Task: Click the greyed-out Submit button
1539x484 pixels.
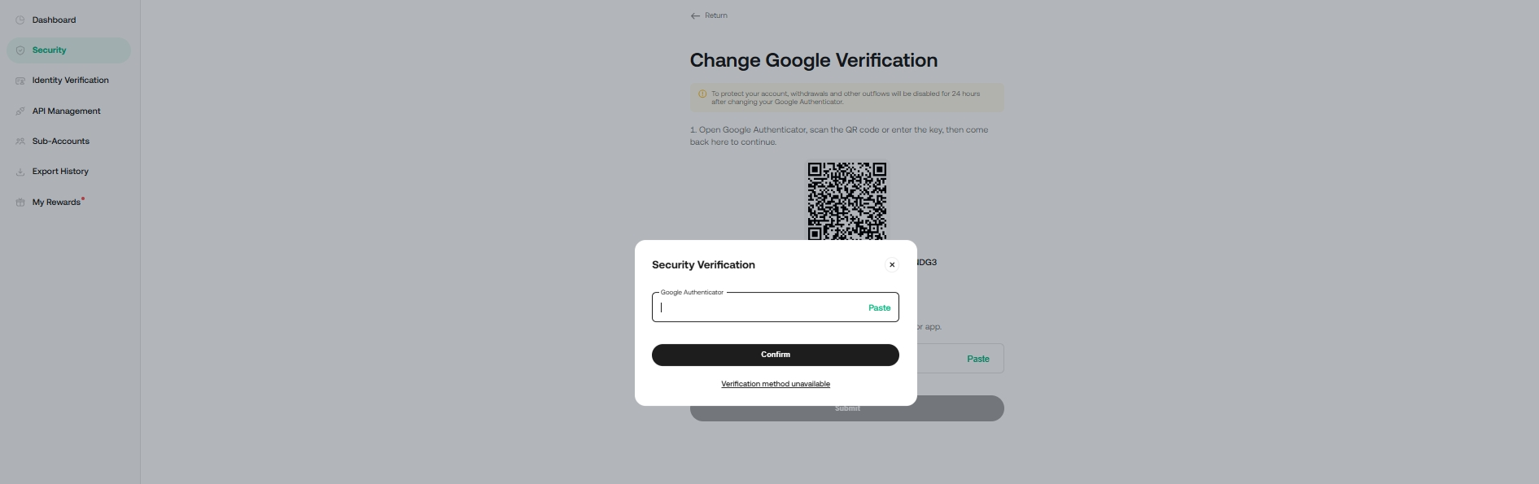Action: click(x=960, y=409)
